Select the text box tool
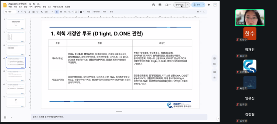The width and height of the screenshot is (277, 124). pos(61,12)
